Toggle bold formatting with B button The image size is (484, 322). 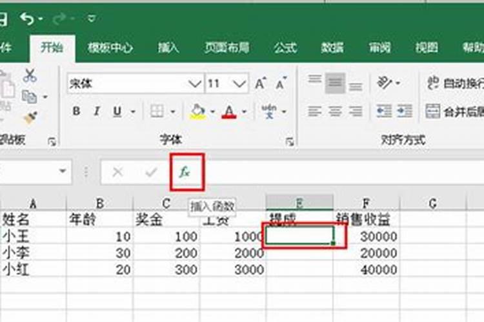(76, 111)
